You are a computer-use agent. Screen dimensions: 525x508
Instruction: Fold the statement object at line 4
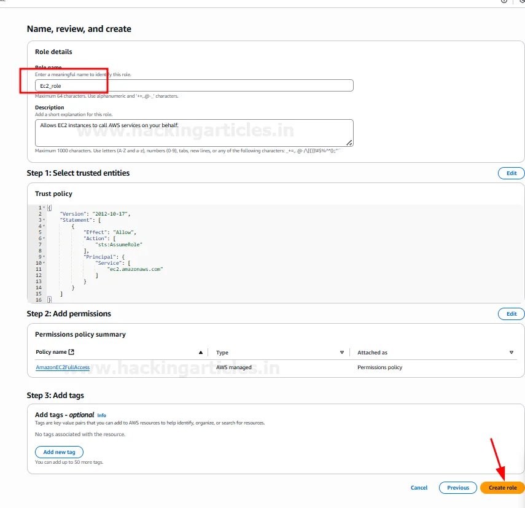point(44,226)
